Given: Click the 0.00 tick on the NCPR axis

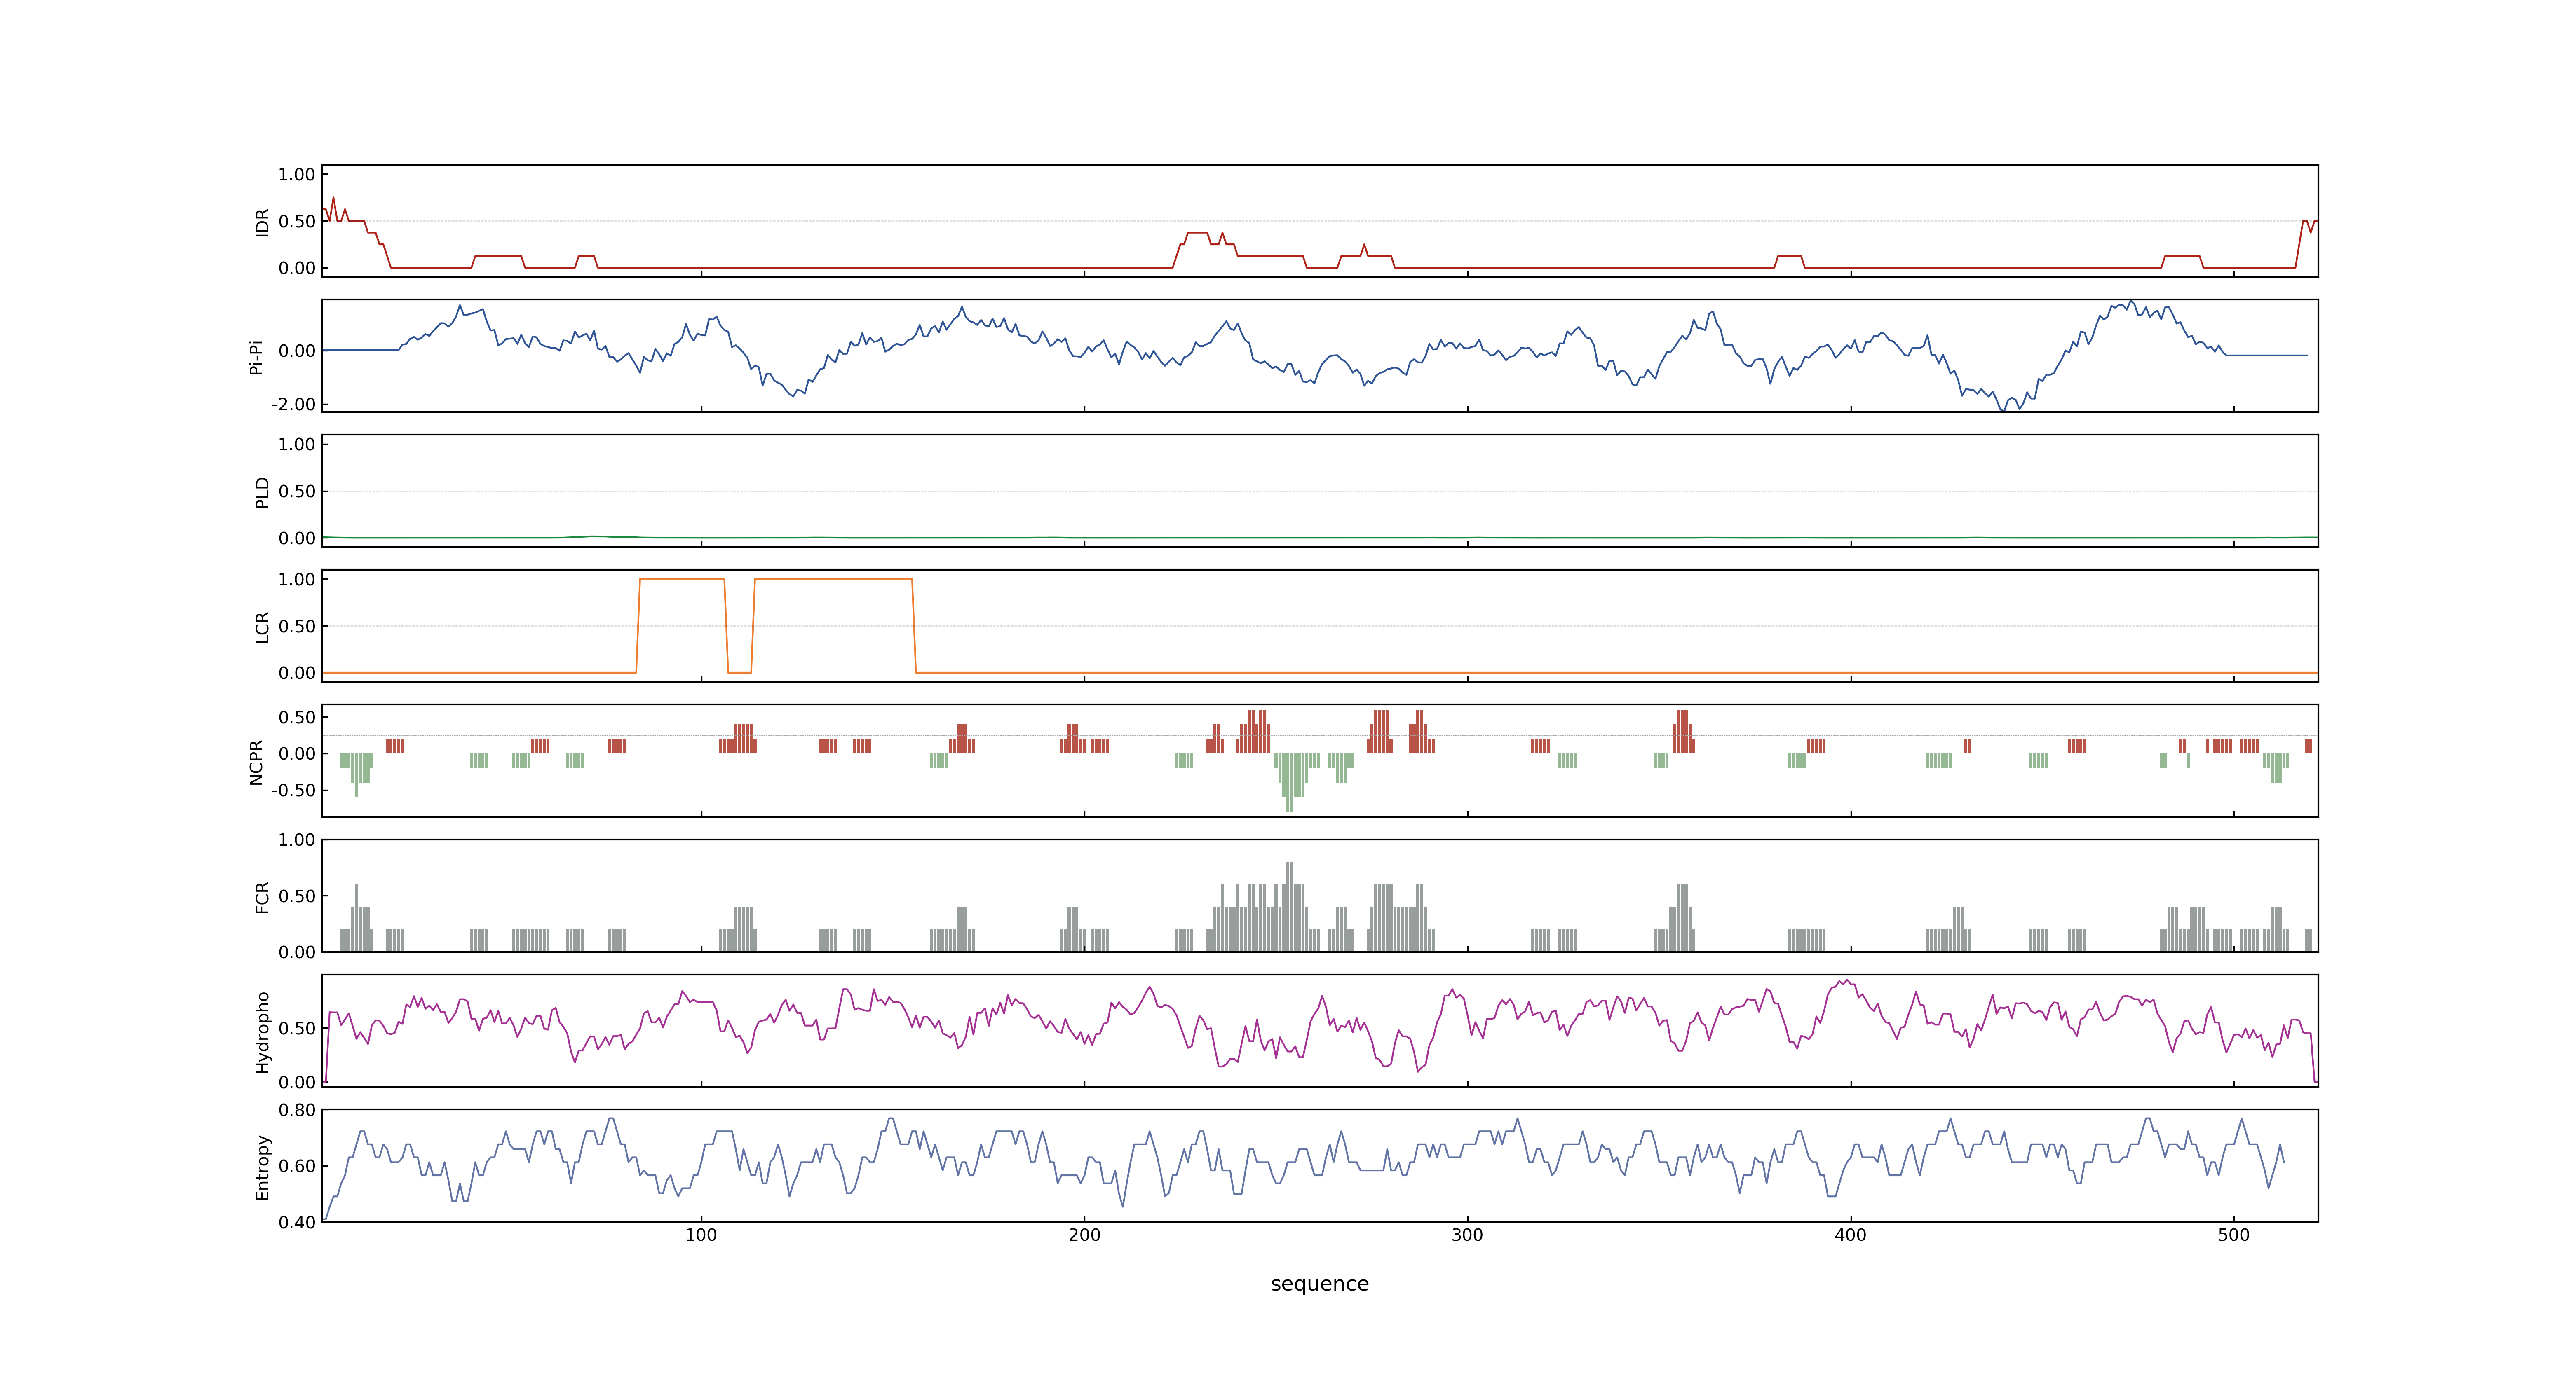Looking at the screenshot, I should tap(297, 754).
